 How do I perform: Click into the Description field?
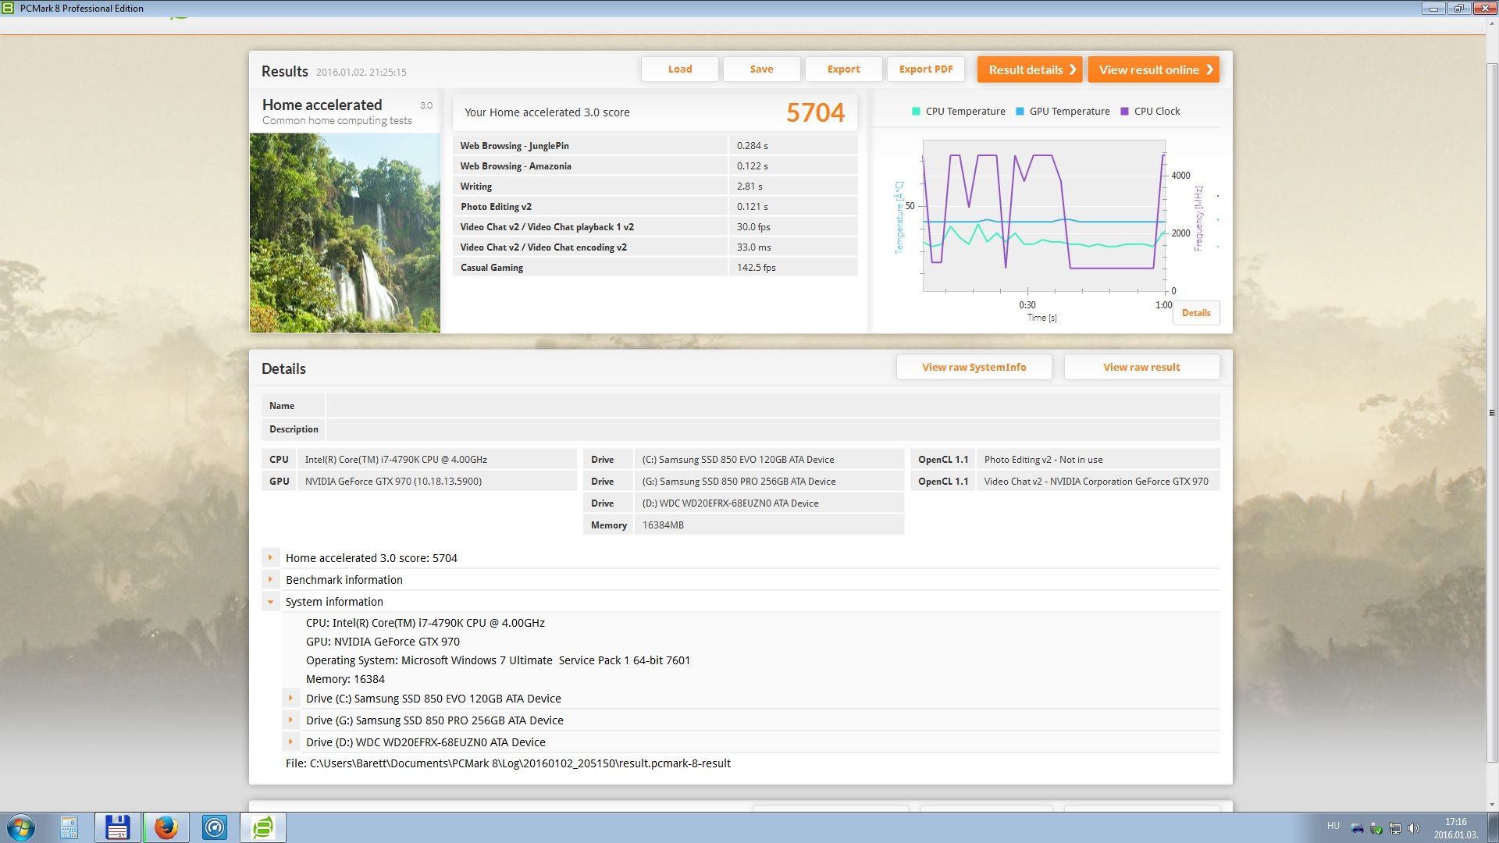click(x=773, y=429)
